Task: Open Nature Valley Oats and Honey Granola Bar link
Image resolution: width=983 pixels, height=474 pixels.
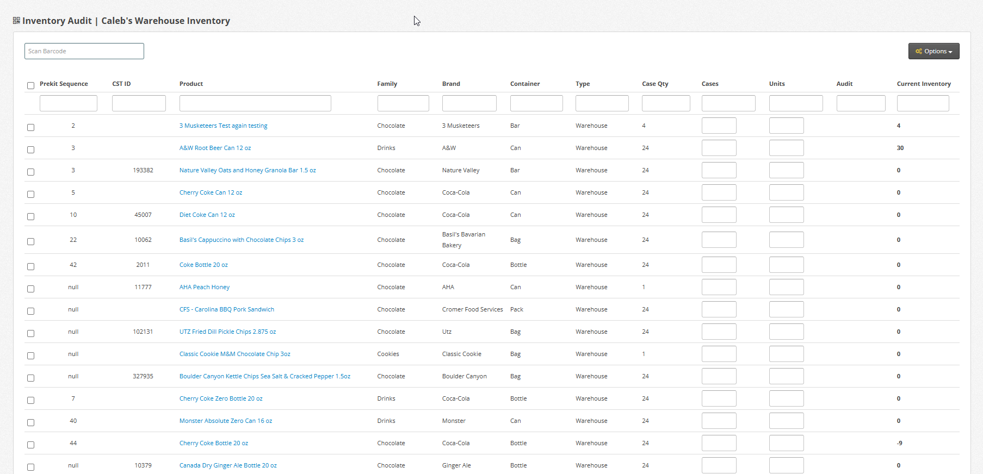Action: point(248,170)
